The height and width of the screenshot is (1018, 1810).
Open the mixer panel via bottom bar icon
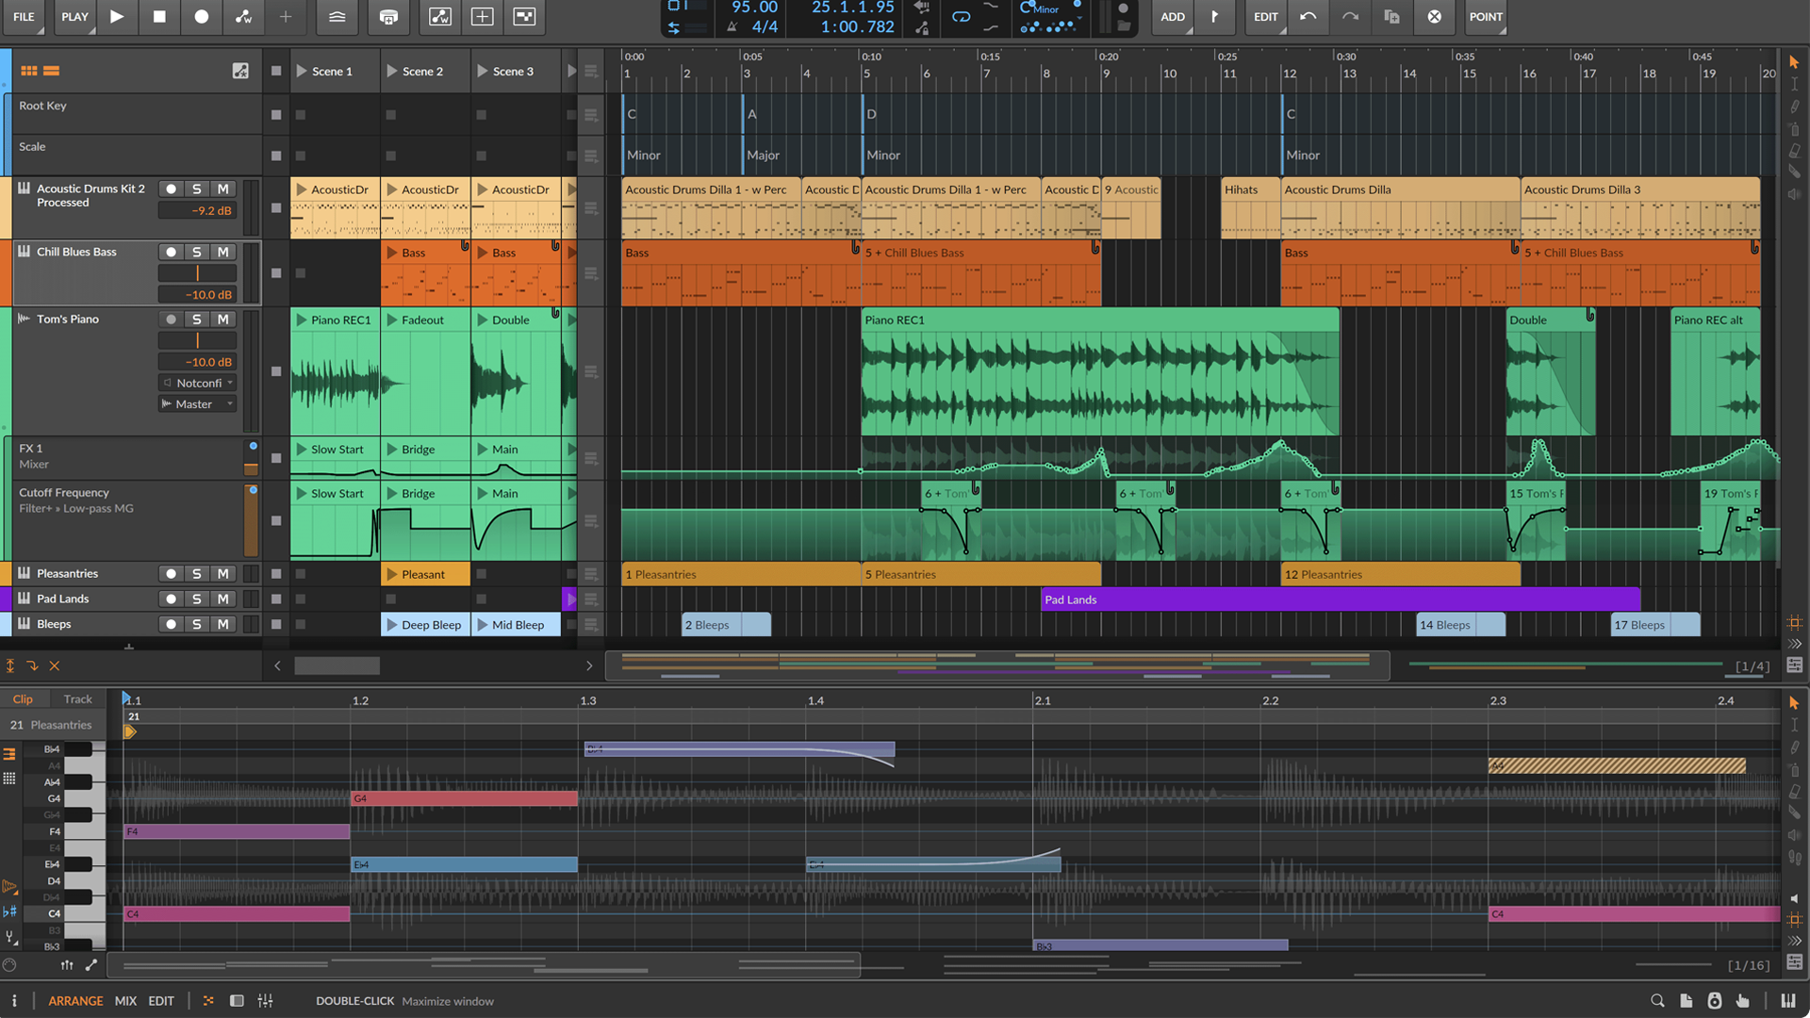click(266, 1000)
